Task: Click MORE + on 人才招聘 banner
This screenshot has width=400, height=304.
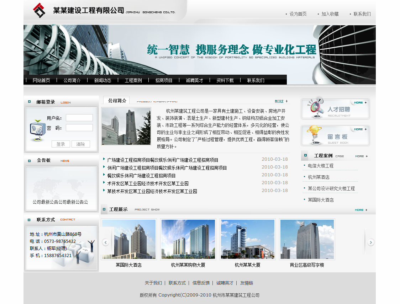Action: click(x=360, y=102)
